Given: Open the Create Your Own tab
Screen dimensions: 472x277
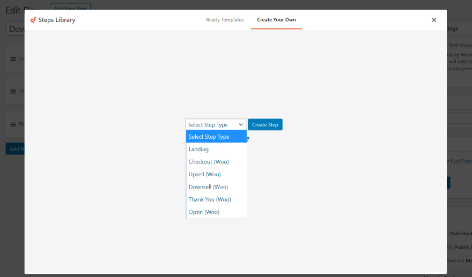Looking at the screenshot, I should (x=276, y=19).
